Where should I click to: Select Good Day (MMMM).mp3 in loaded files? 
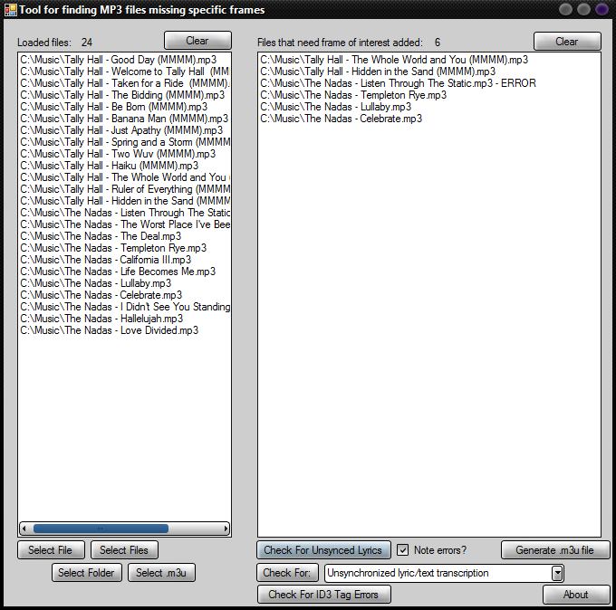coord(118,60)
